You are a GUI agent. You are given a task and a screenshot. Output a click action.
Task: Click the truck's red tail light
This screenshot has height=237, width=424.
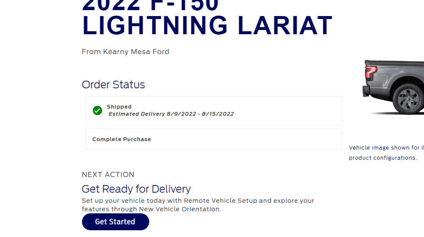click(371, 73)
